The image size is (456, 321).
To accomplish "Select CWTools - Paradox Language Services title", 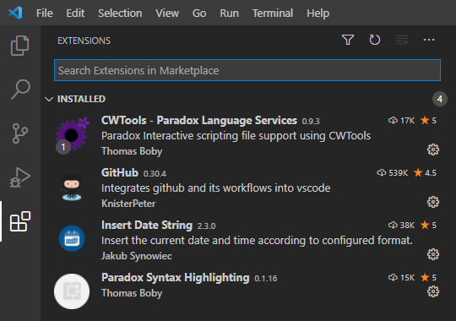I will tap(199, 121).
